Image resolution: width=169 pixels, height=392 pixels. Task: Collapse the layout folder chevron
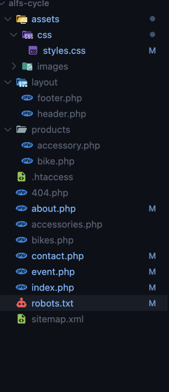click(x=8, y=82)
